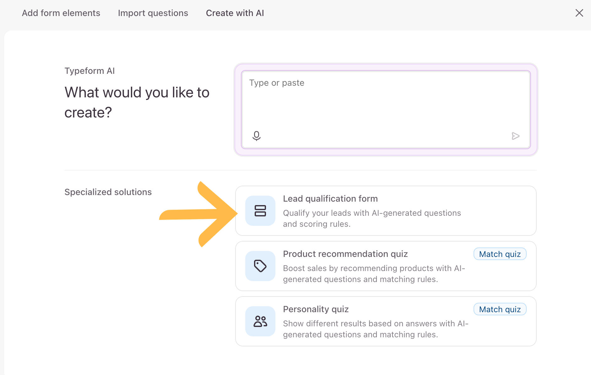Click the microphone voice input icon
Viewport: 591px width, 375px height.
256,136
